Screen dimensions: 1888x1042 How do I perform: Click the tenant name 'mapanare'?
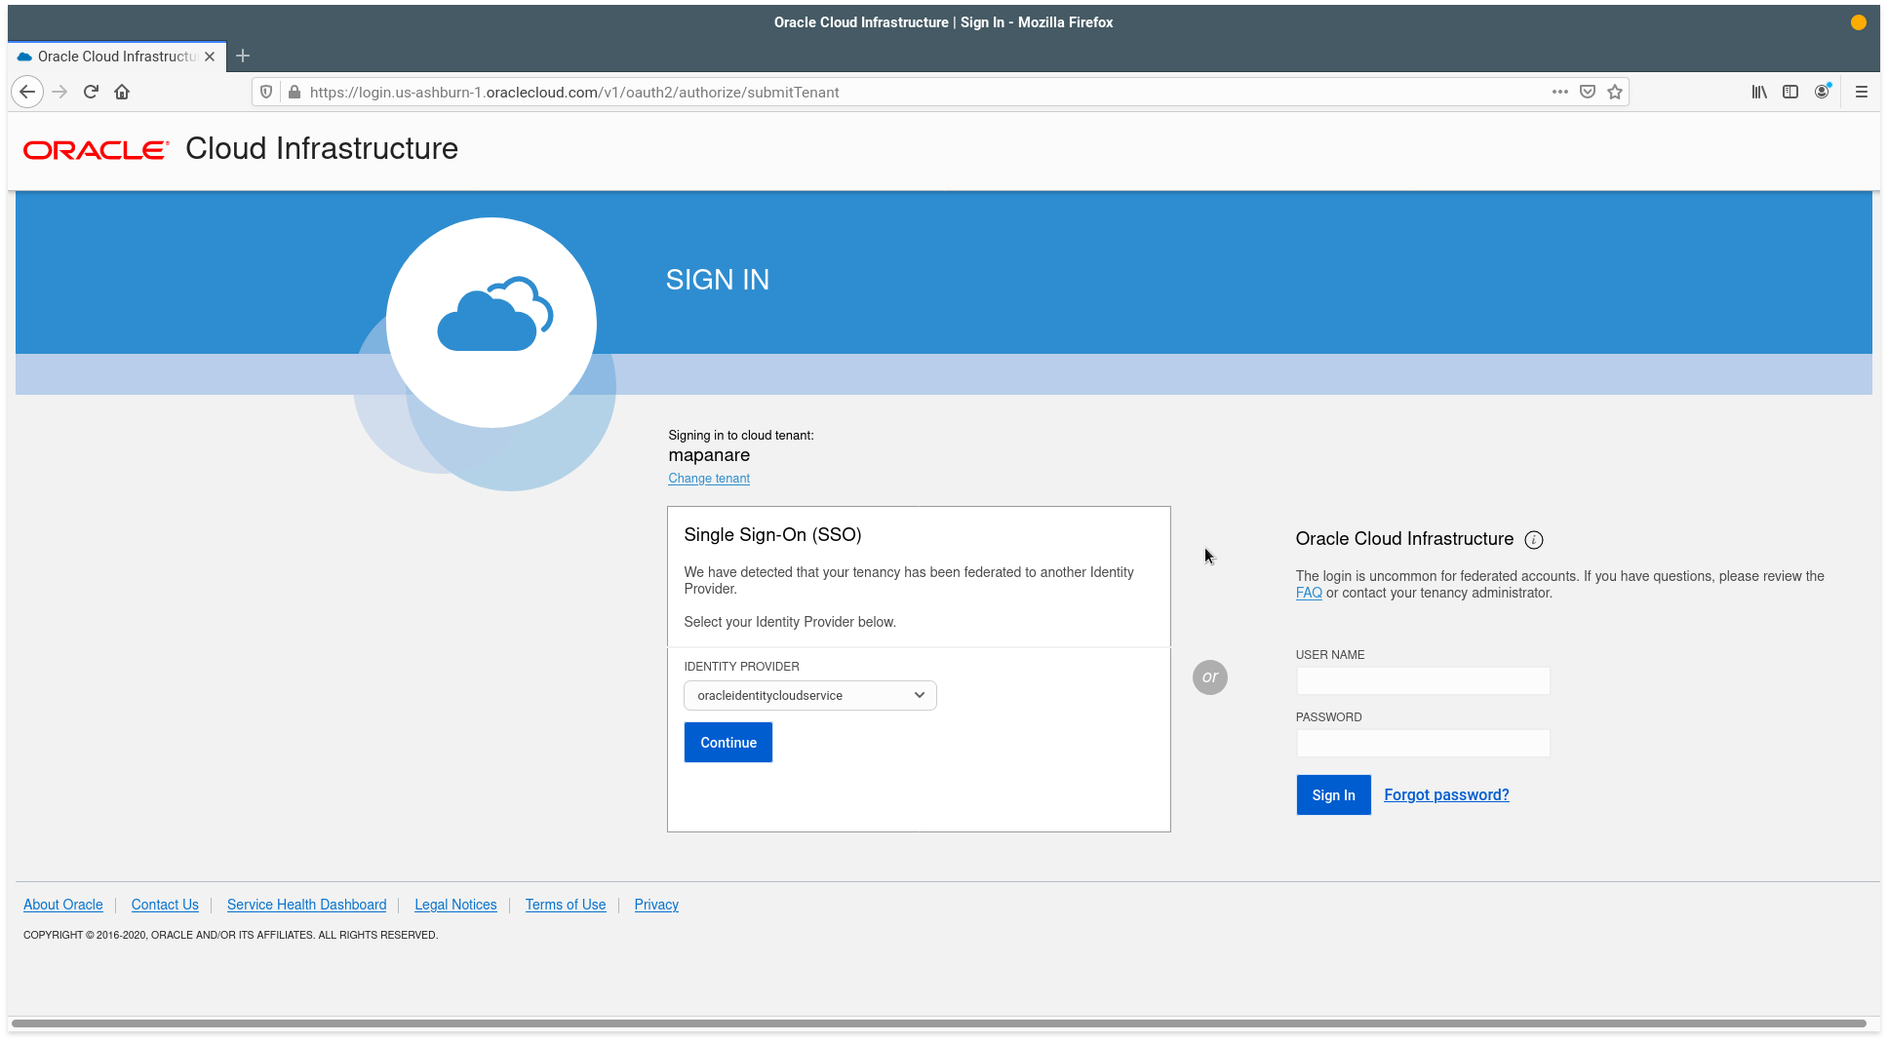point(709,455)
